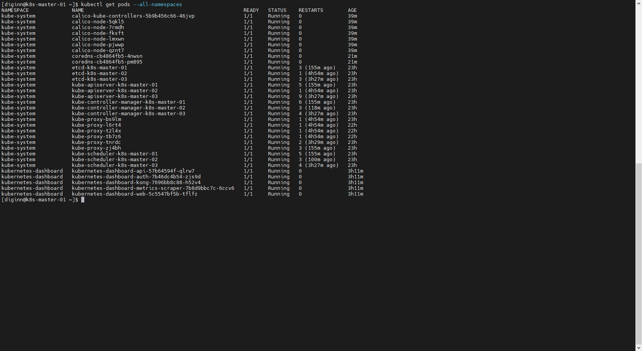The height and width of the screenshot is (351, 642).
Task: Click the AGE column header
Action: (x=352, y=10)
